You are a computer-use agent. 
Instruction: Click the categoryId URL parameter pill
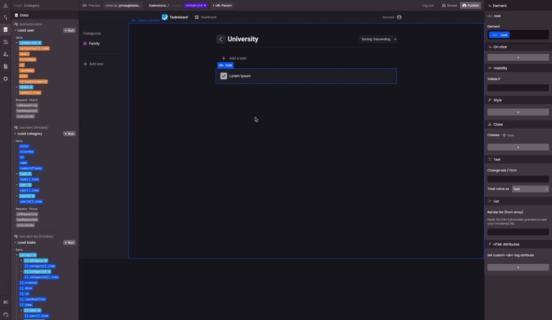pos(195,5)
